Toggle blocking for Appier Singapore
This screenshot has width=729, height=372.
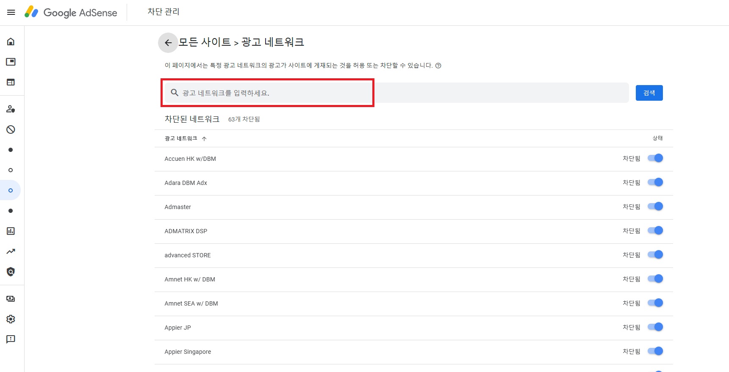[x=655, y=351]
